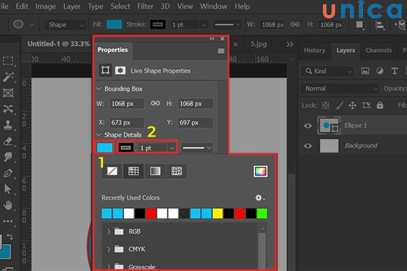
Task: Open the Window menu
Action: tap(214, 6)
